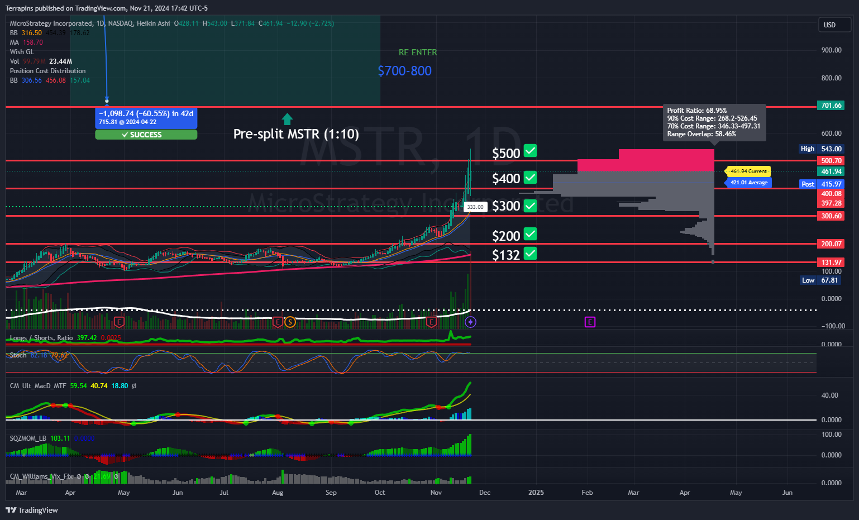
Task: Click green checkmark beside $400
Action: click(530, 178)
